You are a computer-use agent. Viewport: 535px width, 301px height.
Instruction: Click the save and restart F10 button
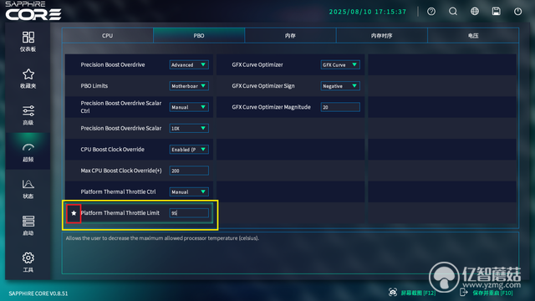[487, 293]
